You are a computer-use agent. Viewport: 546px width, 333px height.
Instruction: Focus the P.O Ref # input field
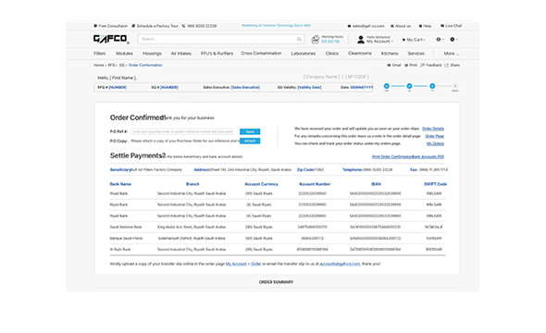182,131
